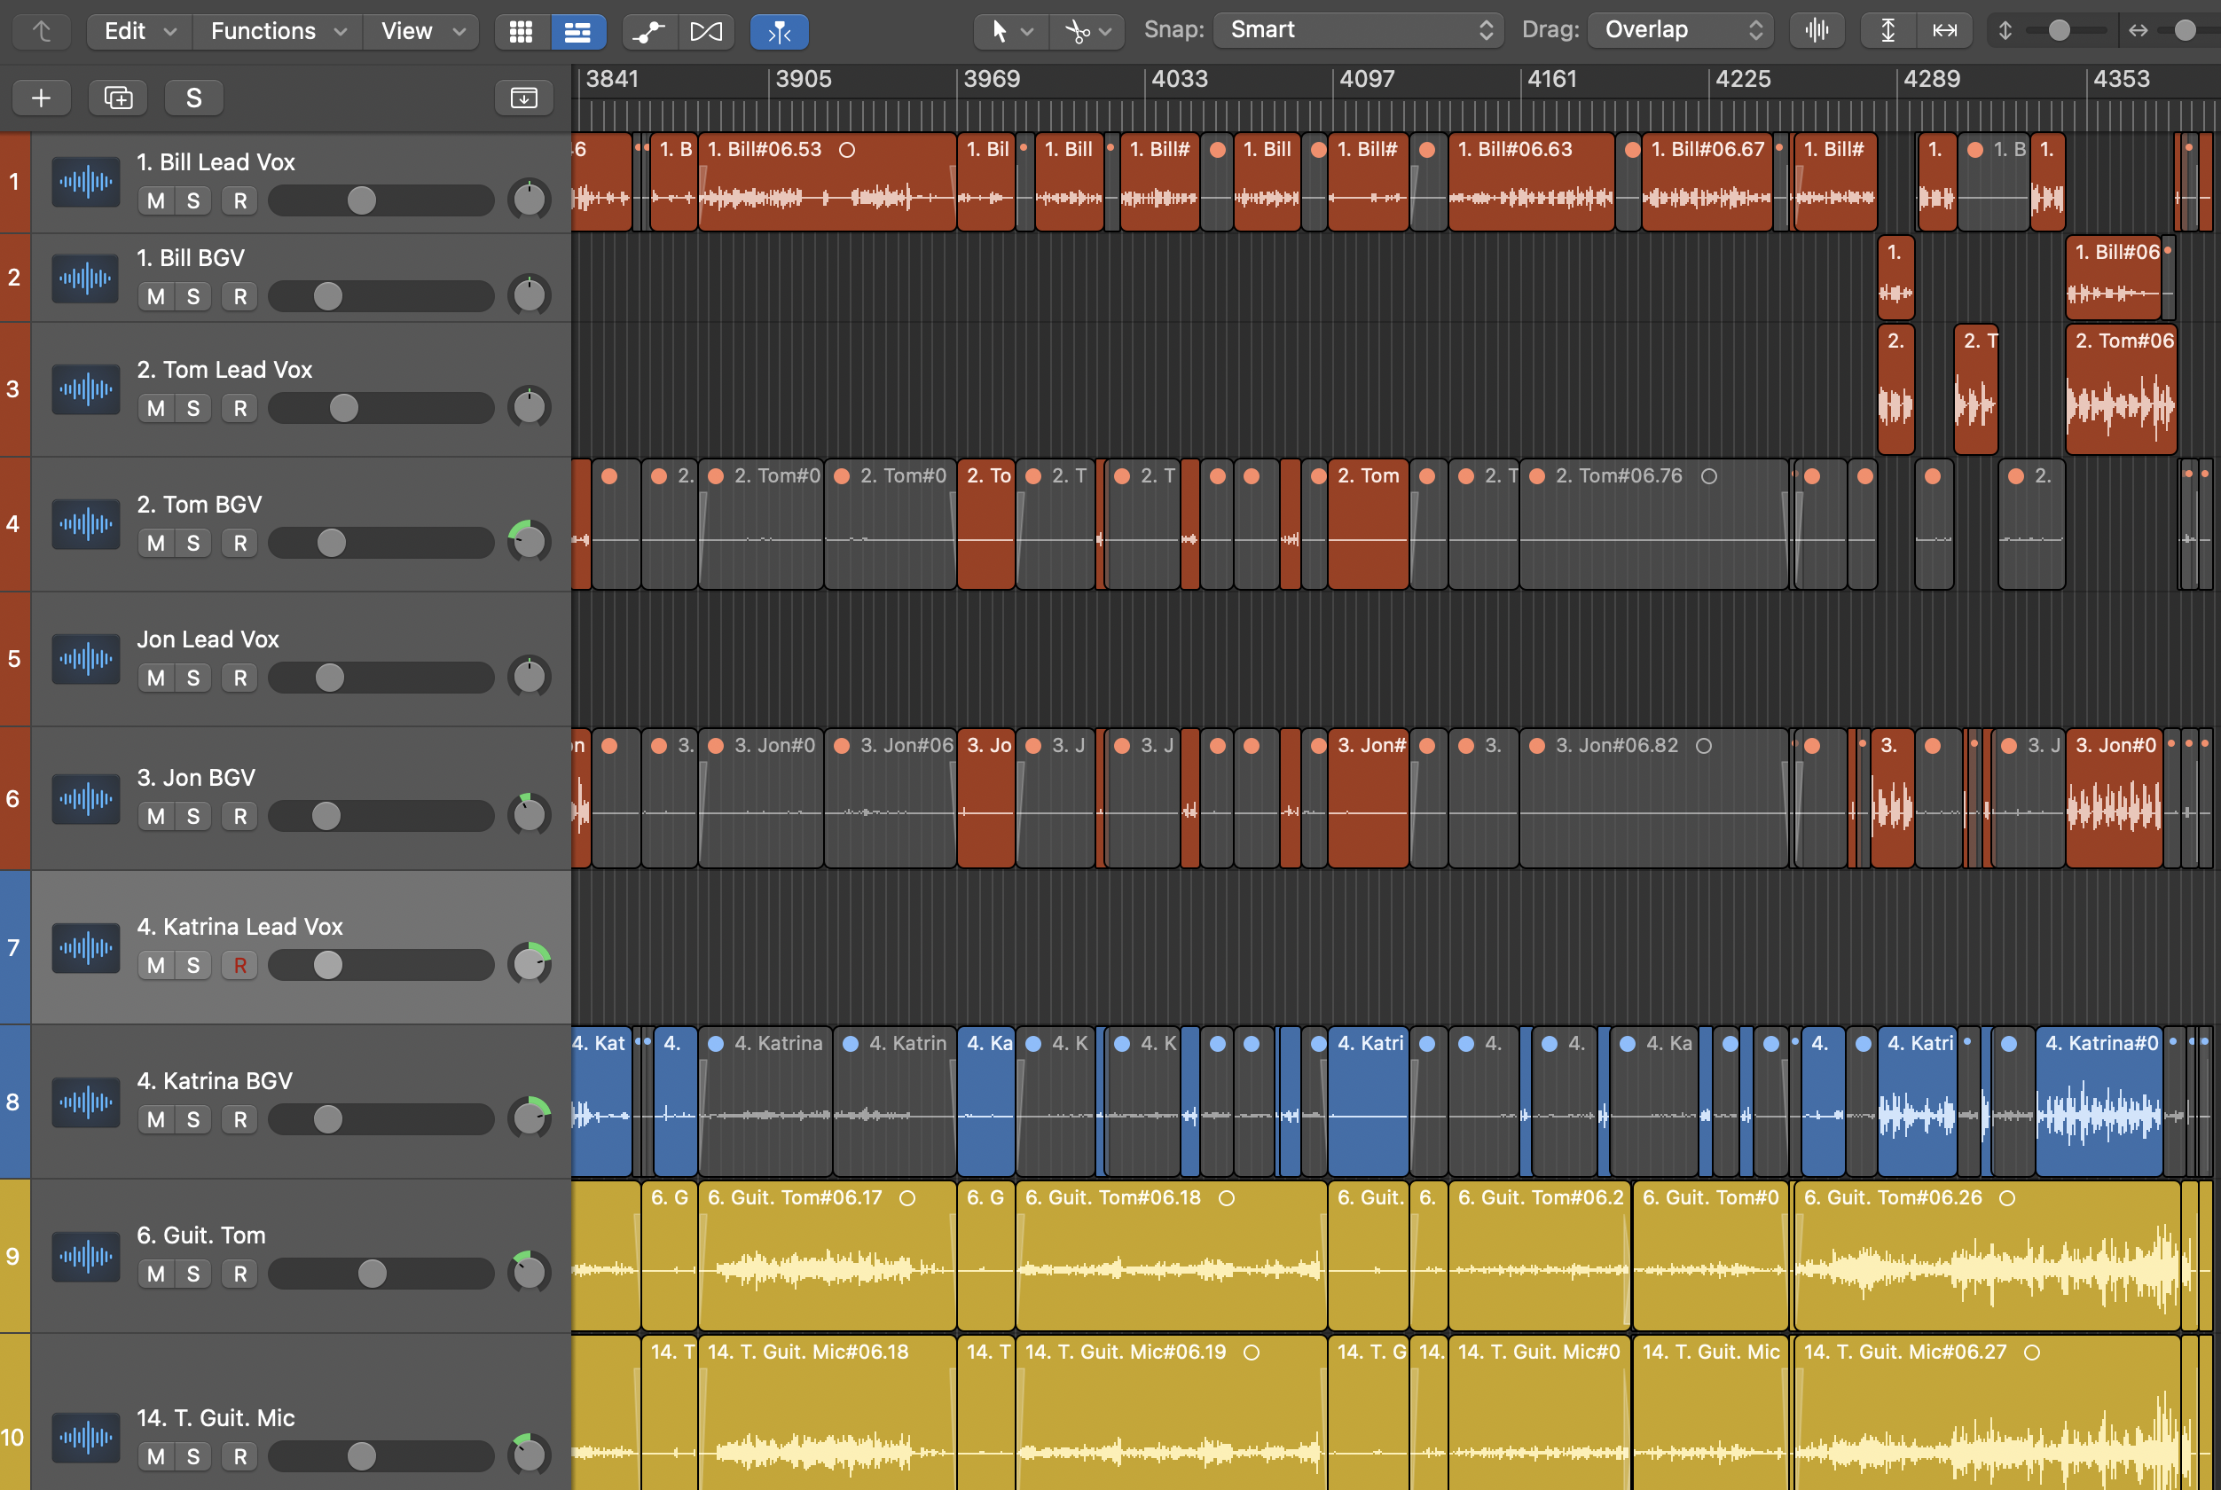Click the global solo S button
The height and width of the screenshot is (1490, 2221).
pyautogui.click(x=194, y=98)
